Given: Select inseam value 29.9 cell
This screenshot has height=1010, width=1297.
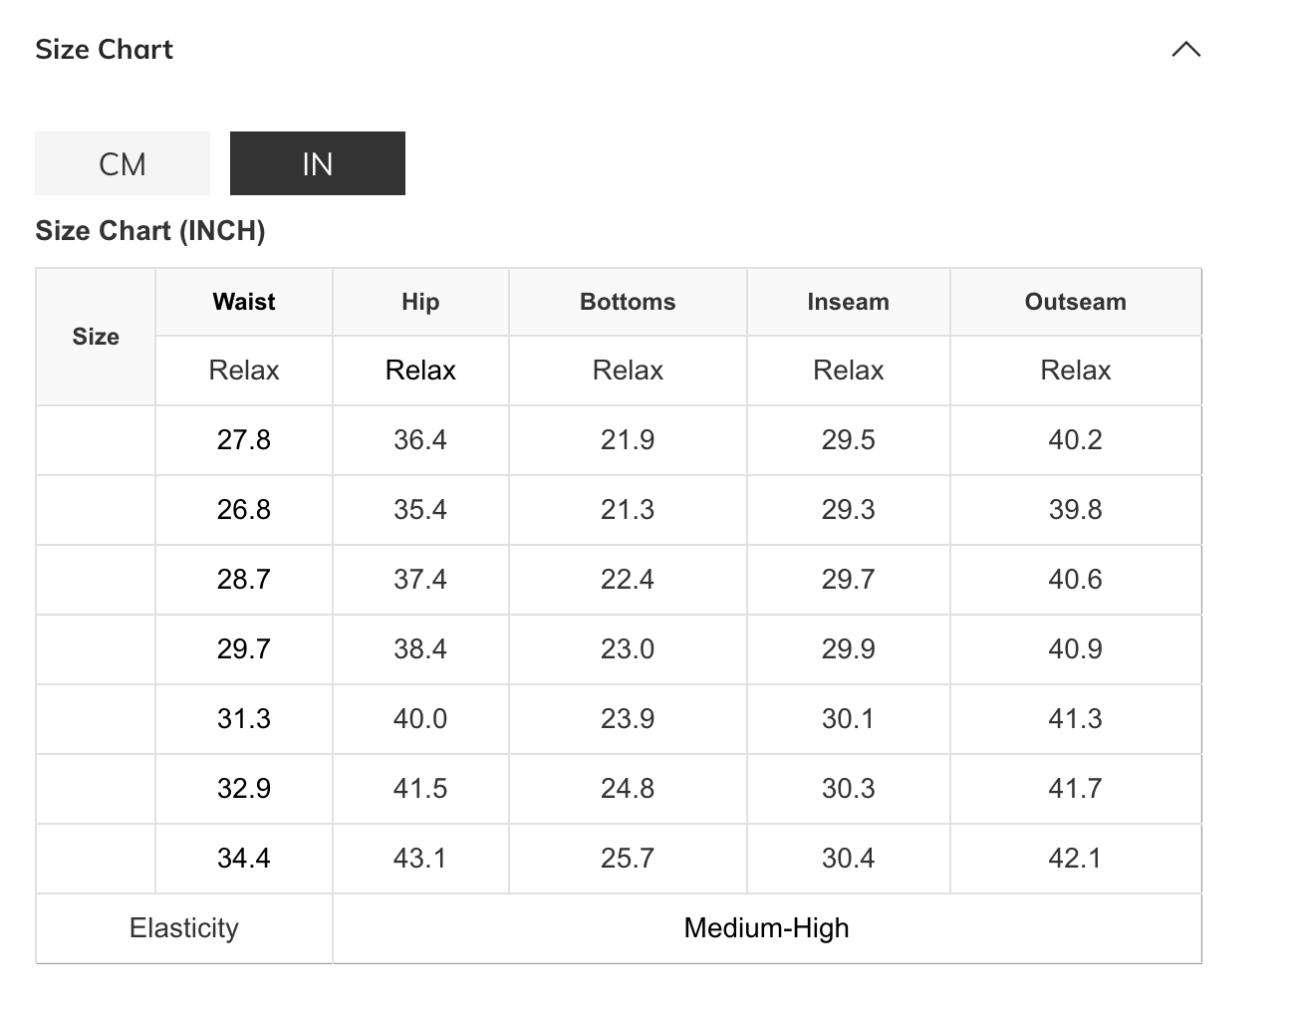Looking at the screenshot, I should [848, 649].
